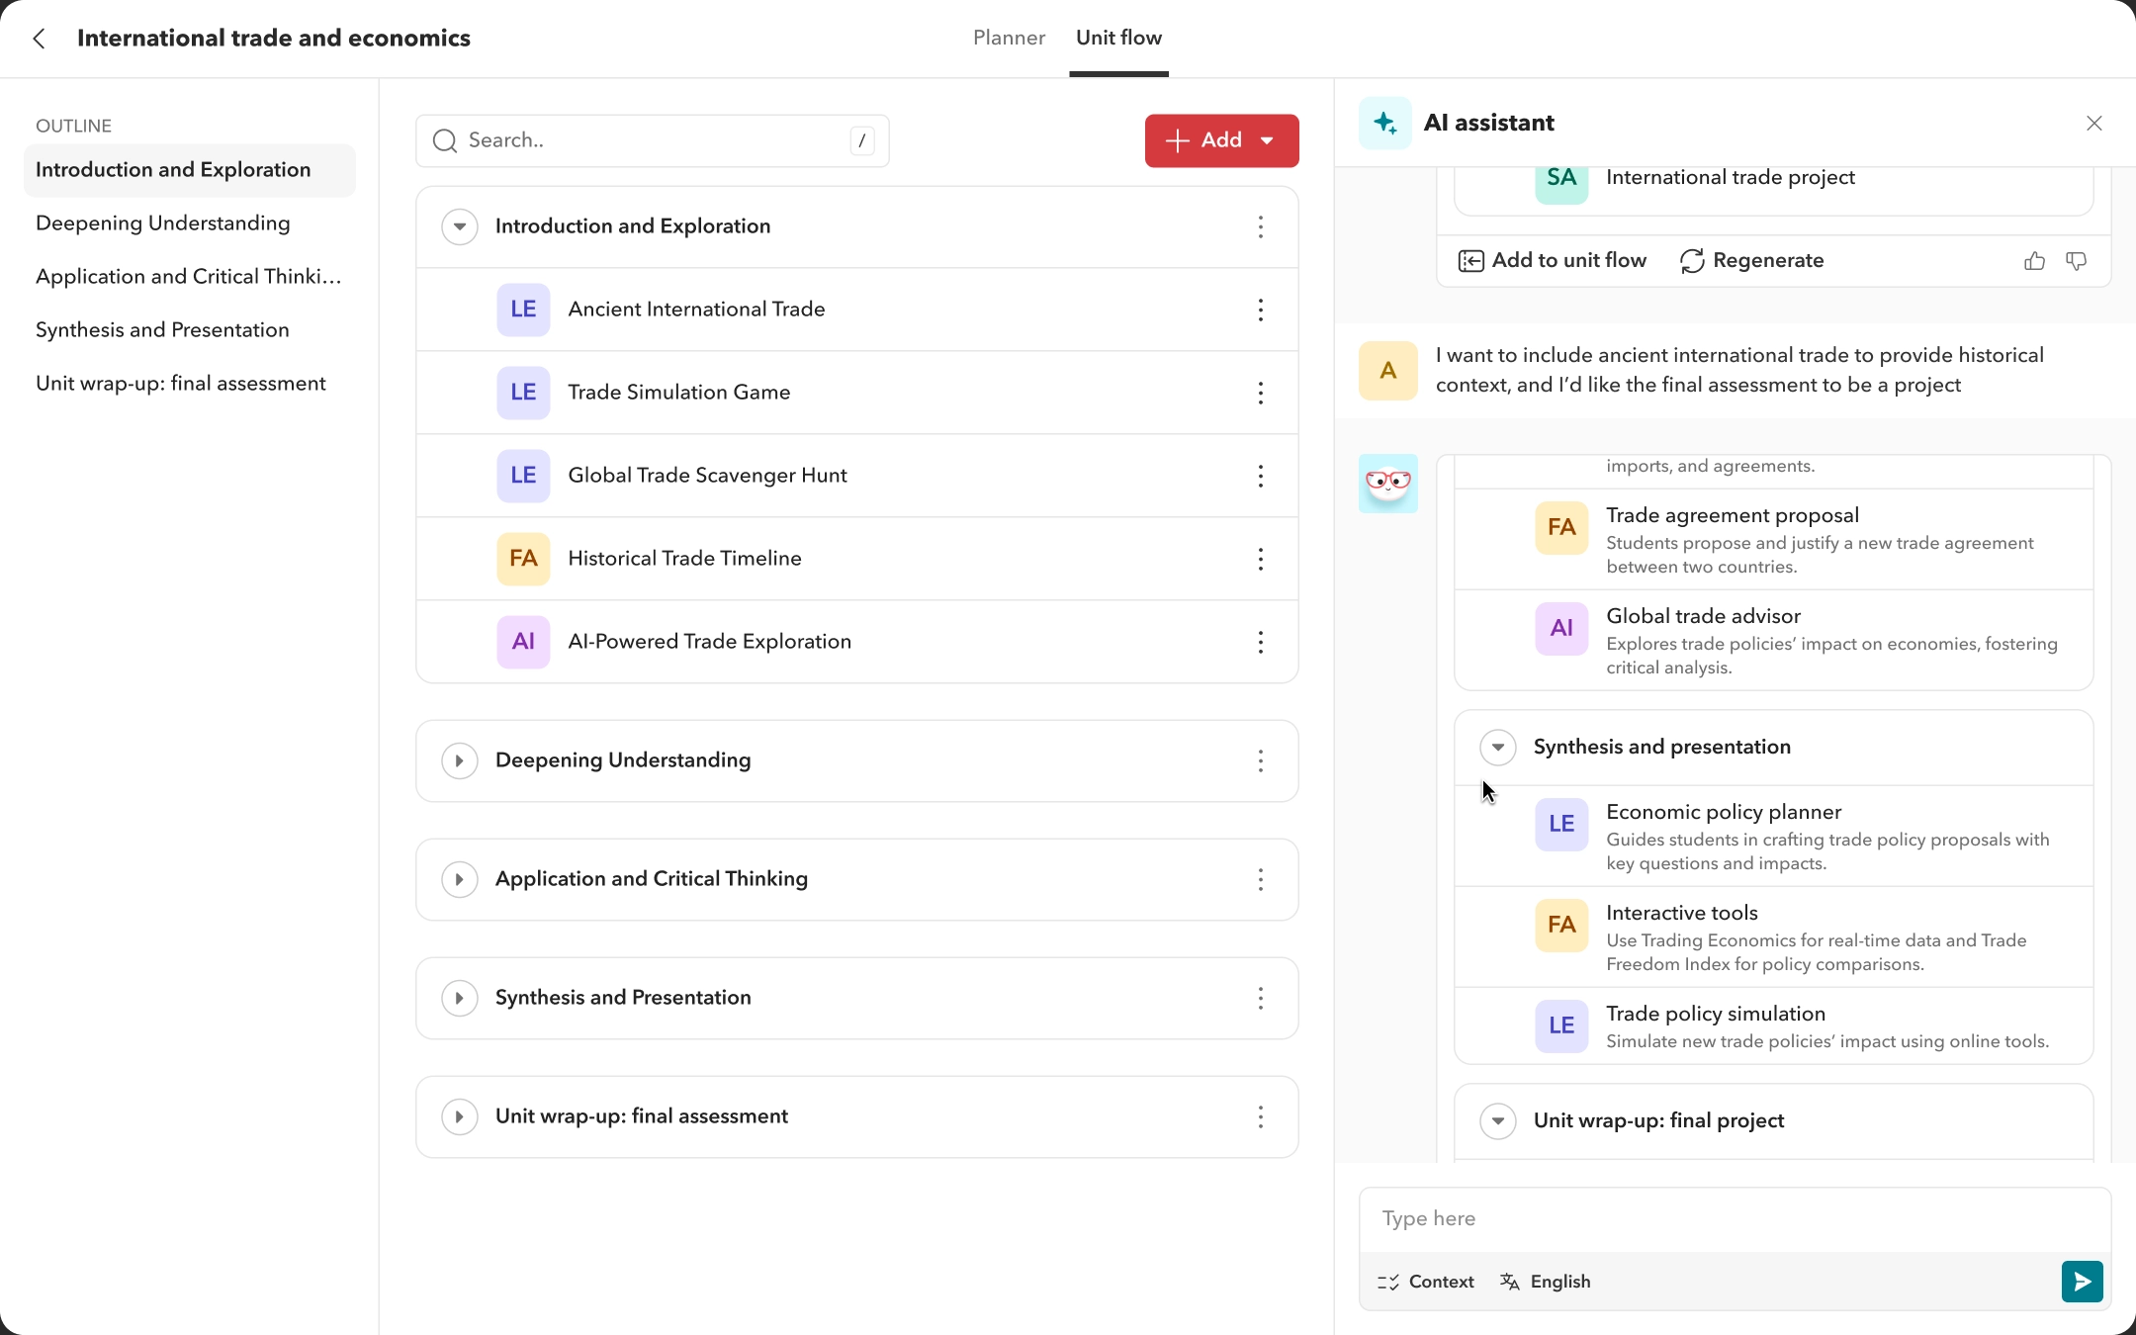Click the thumbs down feedback icon
This screenshot has width=2136, height=1335.
[x=2076, y=261]
